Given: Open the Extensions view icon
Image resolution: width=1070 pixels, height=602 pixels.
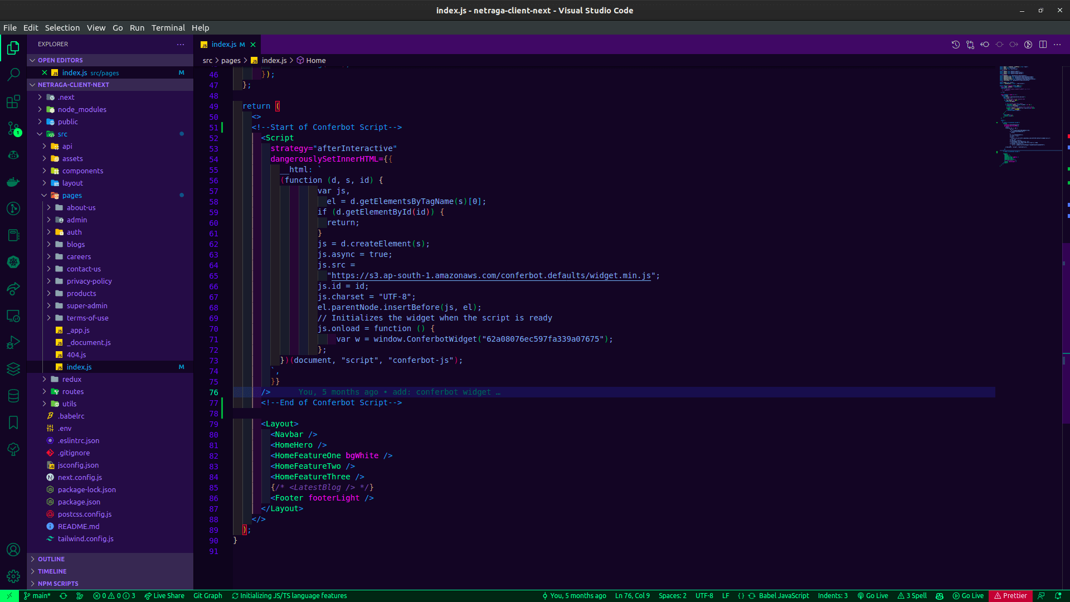Looking at the screenshot, I should click(x=13, y=101).
